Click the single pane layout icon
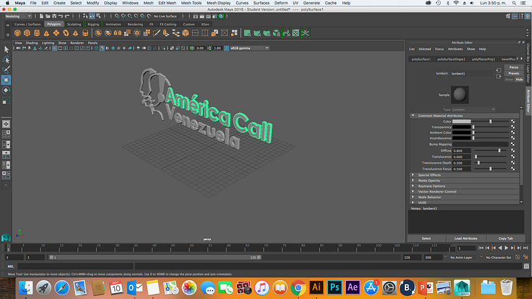This screenshot has width=532, height=299. pyautogui.click(x=6, y=124)
